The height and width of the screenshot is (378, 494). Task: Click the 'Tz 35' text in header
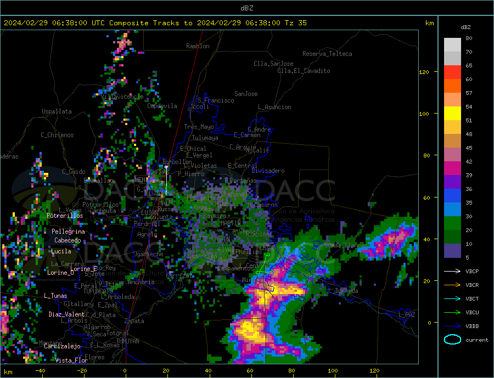pos(295,23)
